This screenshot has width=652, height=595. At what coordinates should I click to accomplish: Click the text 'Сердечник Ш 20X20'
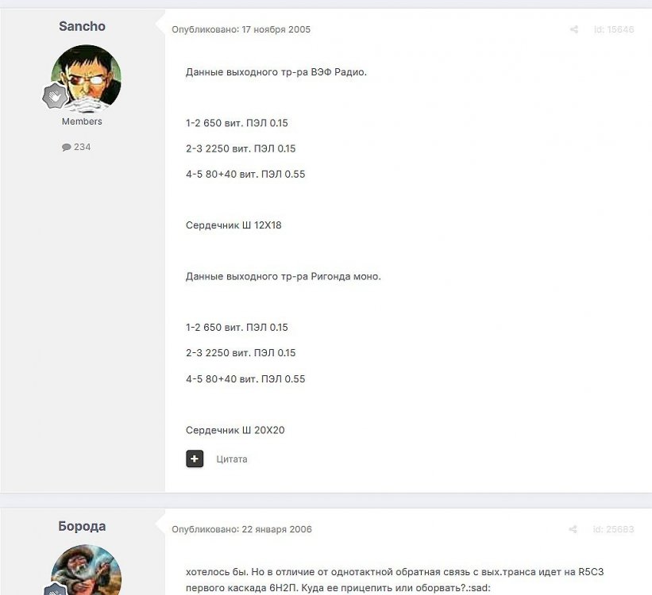coord(235,430)
